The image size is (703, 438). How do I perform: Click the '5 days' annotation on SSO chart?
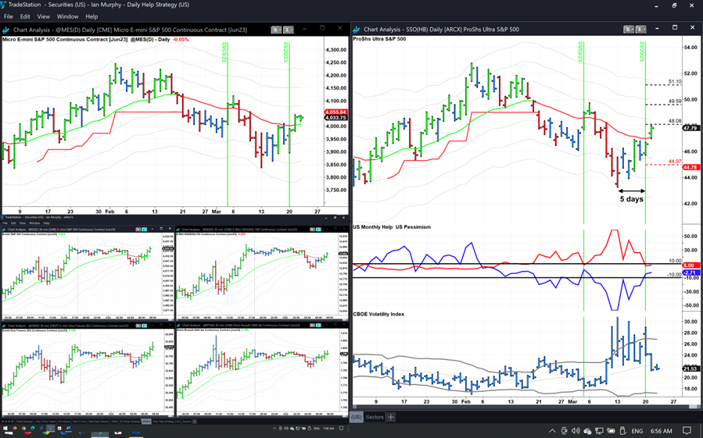631,199
